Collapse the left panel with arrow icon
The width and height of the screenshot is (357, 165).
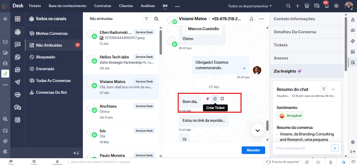pos(76,153)
